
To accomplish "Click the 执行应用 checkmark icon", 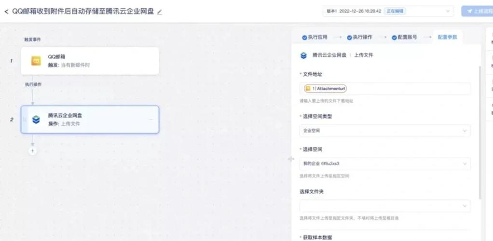I will click(304, 38).
